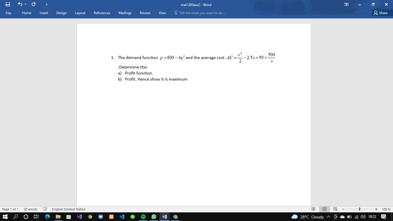Image resolution: width=393 pixels, height=221 pixels.
Task: Open WhatsApp from taskbar
Action: click(x=154, y=217)
